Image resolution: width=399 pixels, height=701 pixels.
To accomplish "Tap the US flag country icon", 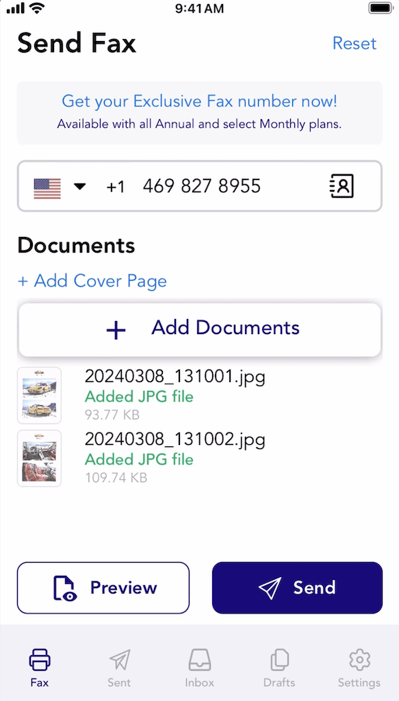I will tap(47, 188).
